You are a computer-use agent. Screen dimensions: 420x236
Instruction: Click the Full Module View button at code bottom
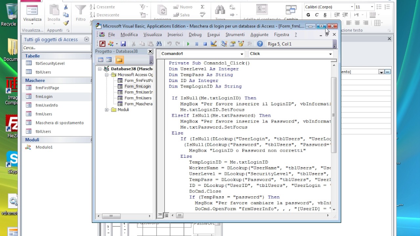(166, 215)
